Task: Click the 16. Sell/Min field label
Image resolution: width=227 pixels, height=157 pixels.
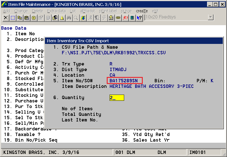Action: (24, 123)
